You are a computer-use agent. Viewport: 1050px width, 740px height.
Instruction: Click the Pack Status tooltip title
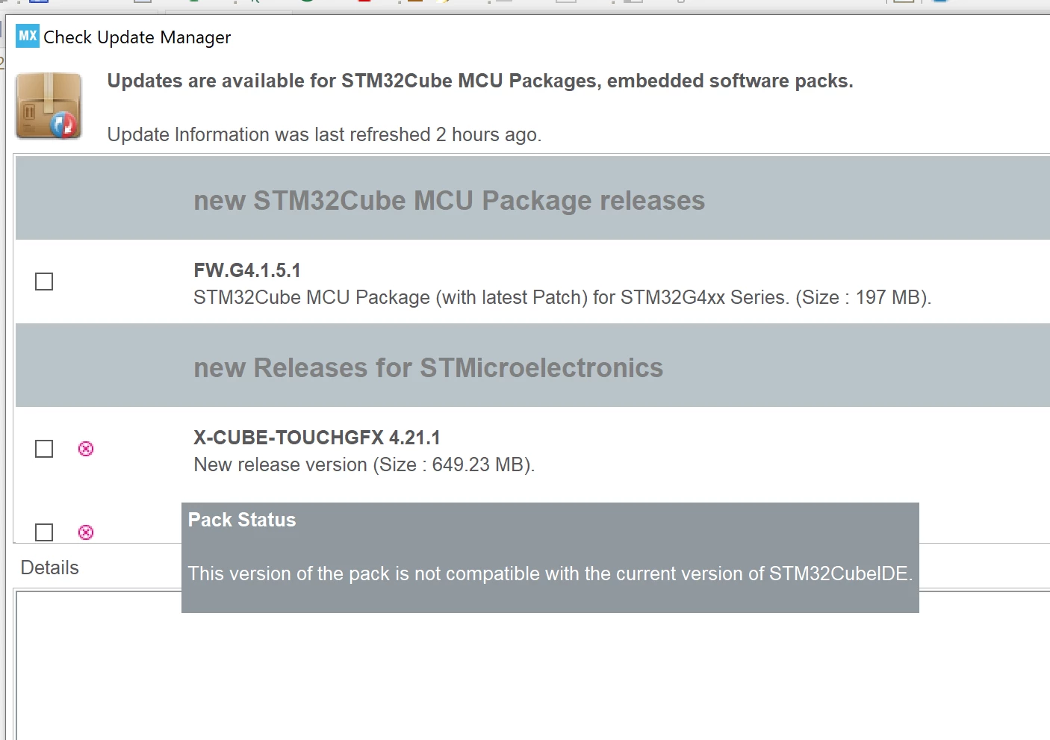[242, 520]
